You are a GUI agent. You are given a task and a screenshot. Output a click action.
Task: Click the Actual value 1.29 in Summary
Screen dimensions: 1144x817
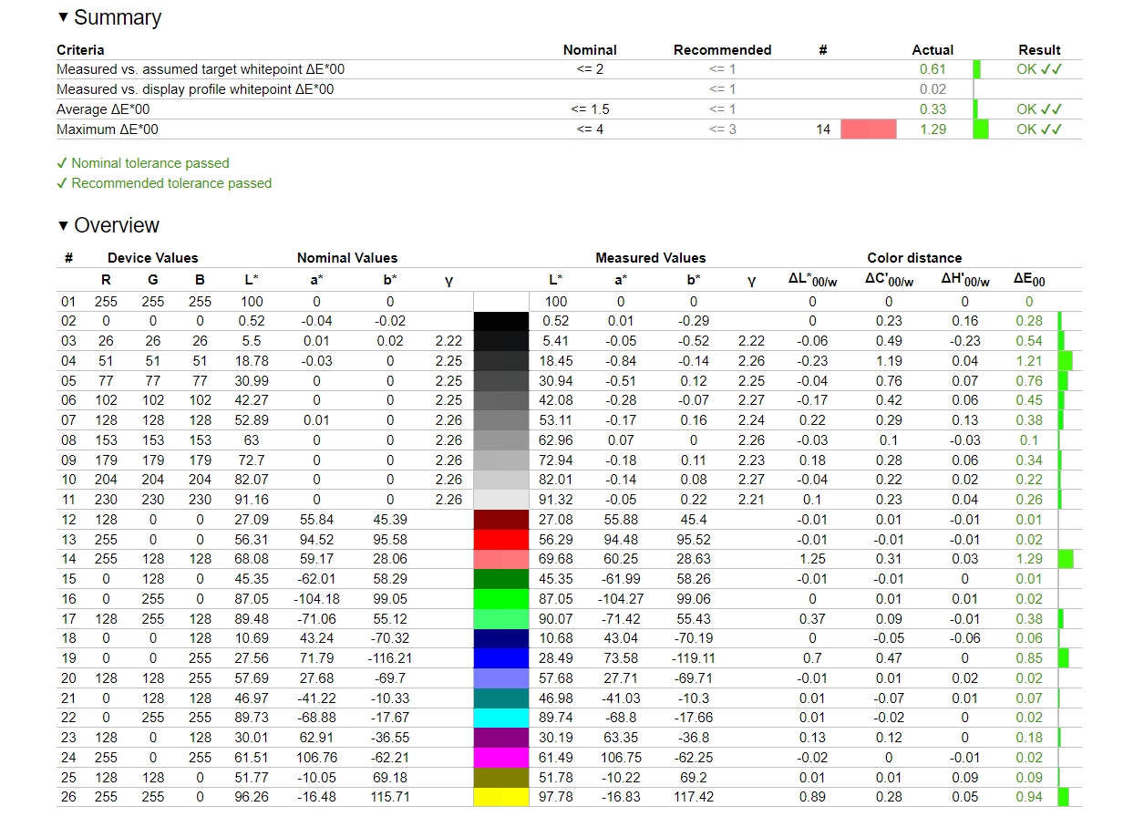pos(933,129)
